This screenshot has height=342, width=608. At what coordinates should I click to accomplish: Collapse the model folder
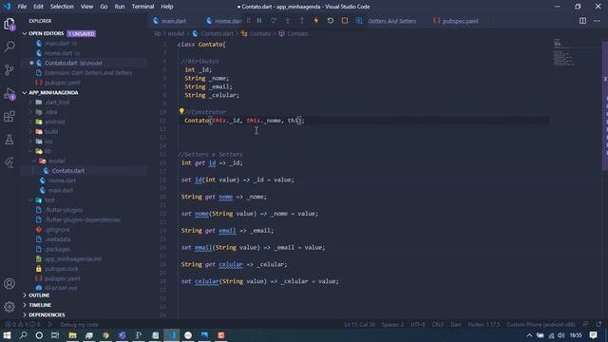click(57, 161)
